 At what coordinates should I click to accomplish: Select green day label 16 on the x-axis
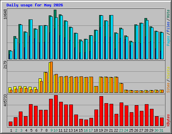(x=86, y=130)
